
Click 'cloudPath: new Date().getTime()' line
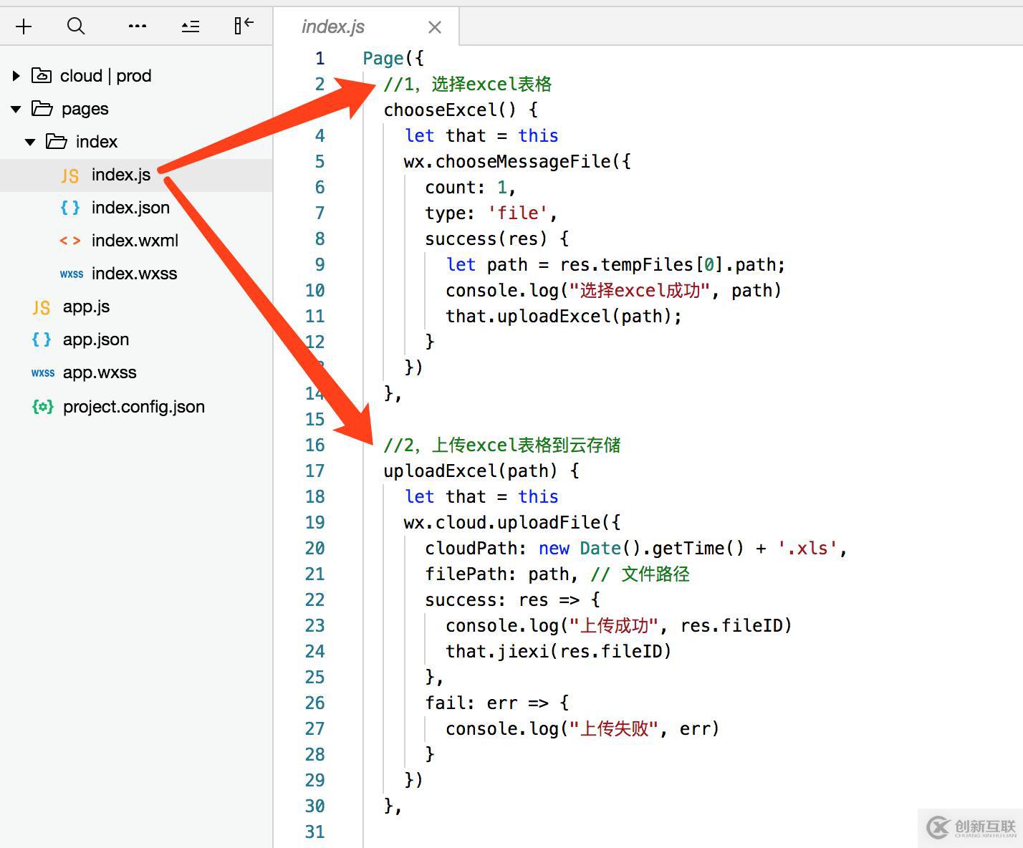pos(585,549)
